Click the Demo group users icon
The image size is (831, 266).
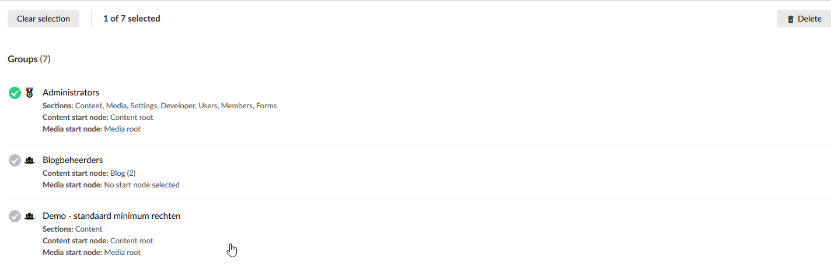[30, 216]
